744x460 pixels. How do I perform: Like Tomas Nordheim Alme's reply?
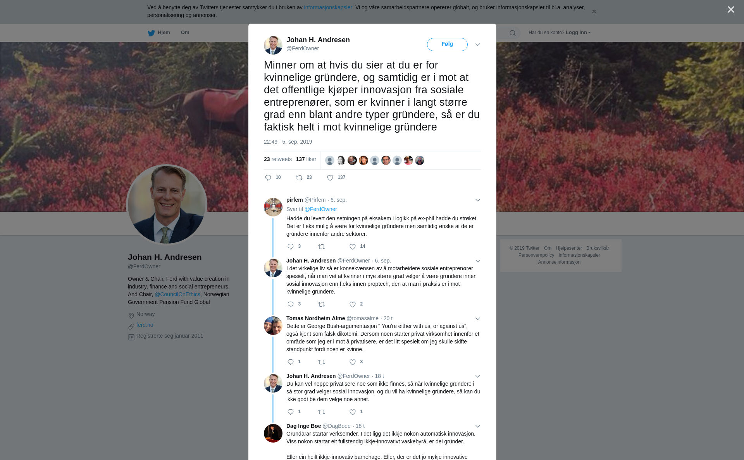coord(353,362)
